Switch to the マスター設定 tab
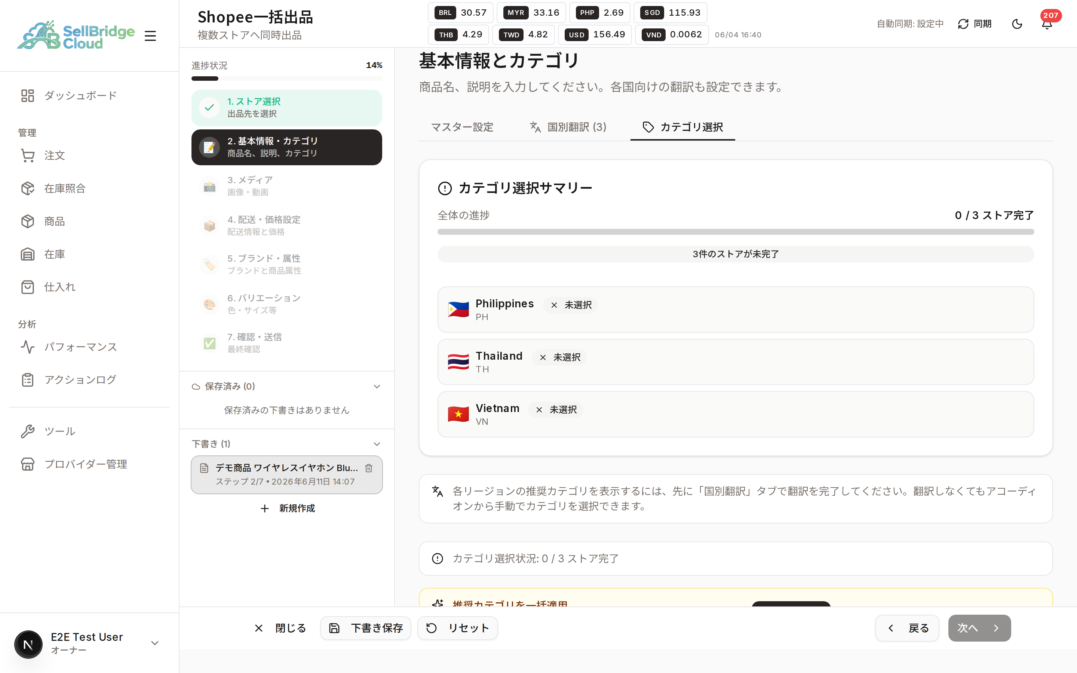This screenshot has width=1077, height=673. [x=462, y=127]
